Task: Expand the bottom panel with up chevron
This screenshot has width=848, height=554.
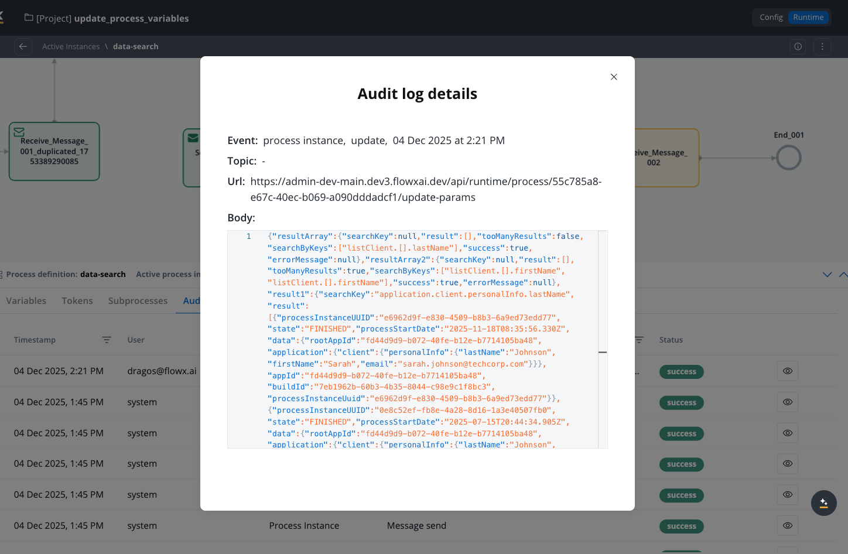Action: (x=843, y=274)
